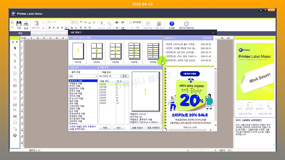This screenshot has width=285, height=160.
Task: Click the data generation (자료 생성) icon
Action: [x=159, y=25]
